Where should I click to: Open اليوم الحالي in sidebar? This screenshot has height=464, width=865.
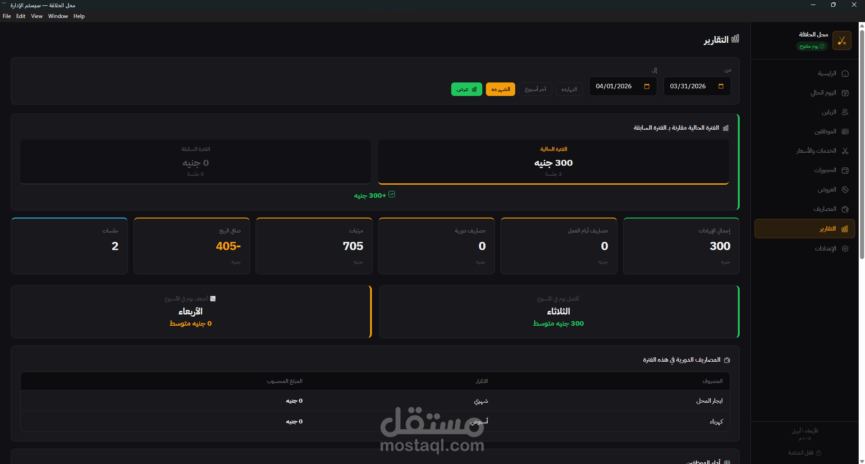point(805,93)
